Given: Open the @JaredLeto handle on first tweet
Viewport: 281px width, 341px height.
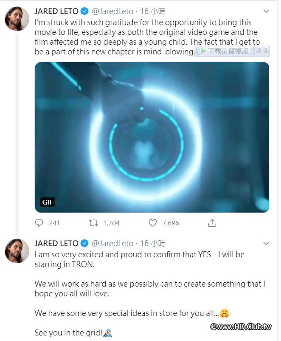Looking at the screenshot, I should tap(112, 11).
